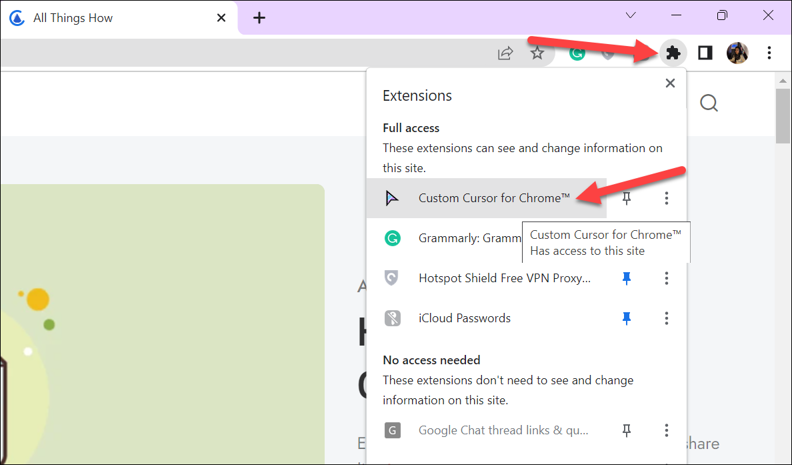The height and width of the screenshot is (465, 792).
Task: Select Google Chat thread links extension
Action: point(487,430)
